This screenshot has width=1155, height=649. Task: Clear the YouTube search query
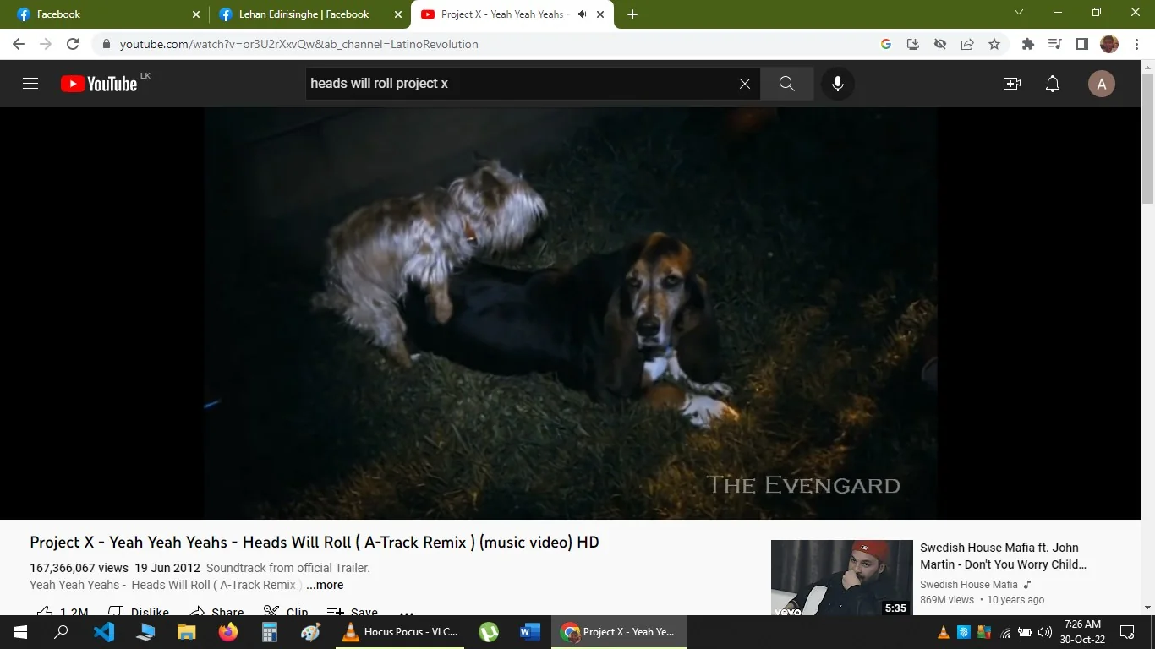[x=745, y=84]
